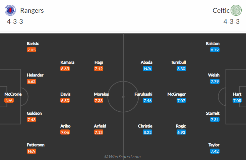The height and width of the screenshot is (160, 246).
Task: Click player name Turnbull
Action: [178, 62]
